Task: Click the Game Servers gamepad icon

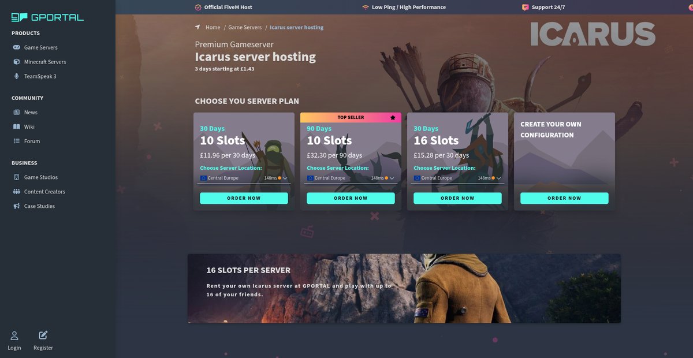Action: coord(17,47)
